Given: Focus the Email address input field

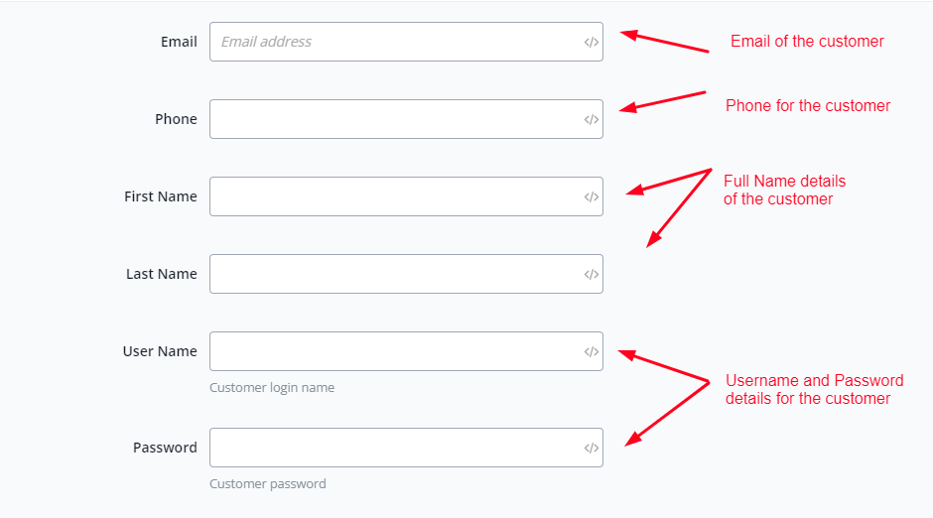Looking at the screenshot, I should tap(395, 42).
